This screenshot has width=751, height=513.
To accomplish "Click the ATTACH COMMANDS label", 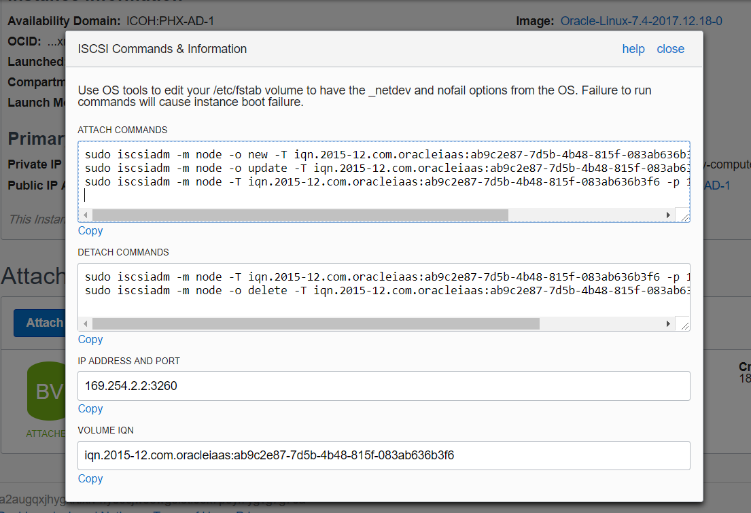I will tap(122, 130).
